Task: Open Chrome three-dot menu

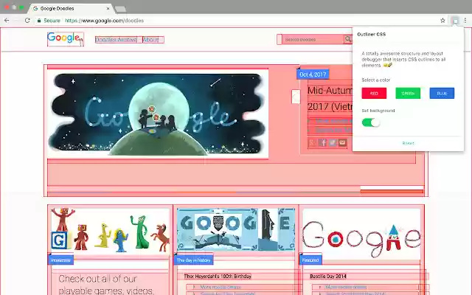Action: click(x=465, y=21)
